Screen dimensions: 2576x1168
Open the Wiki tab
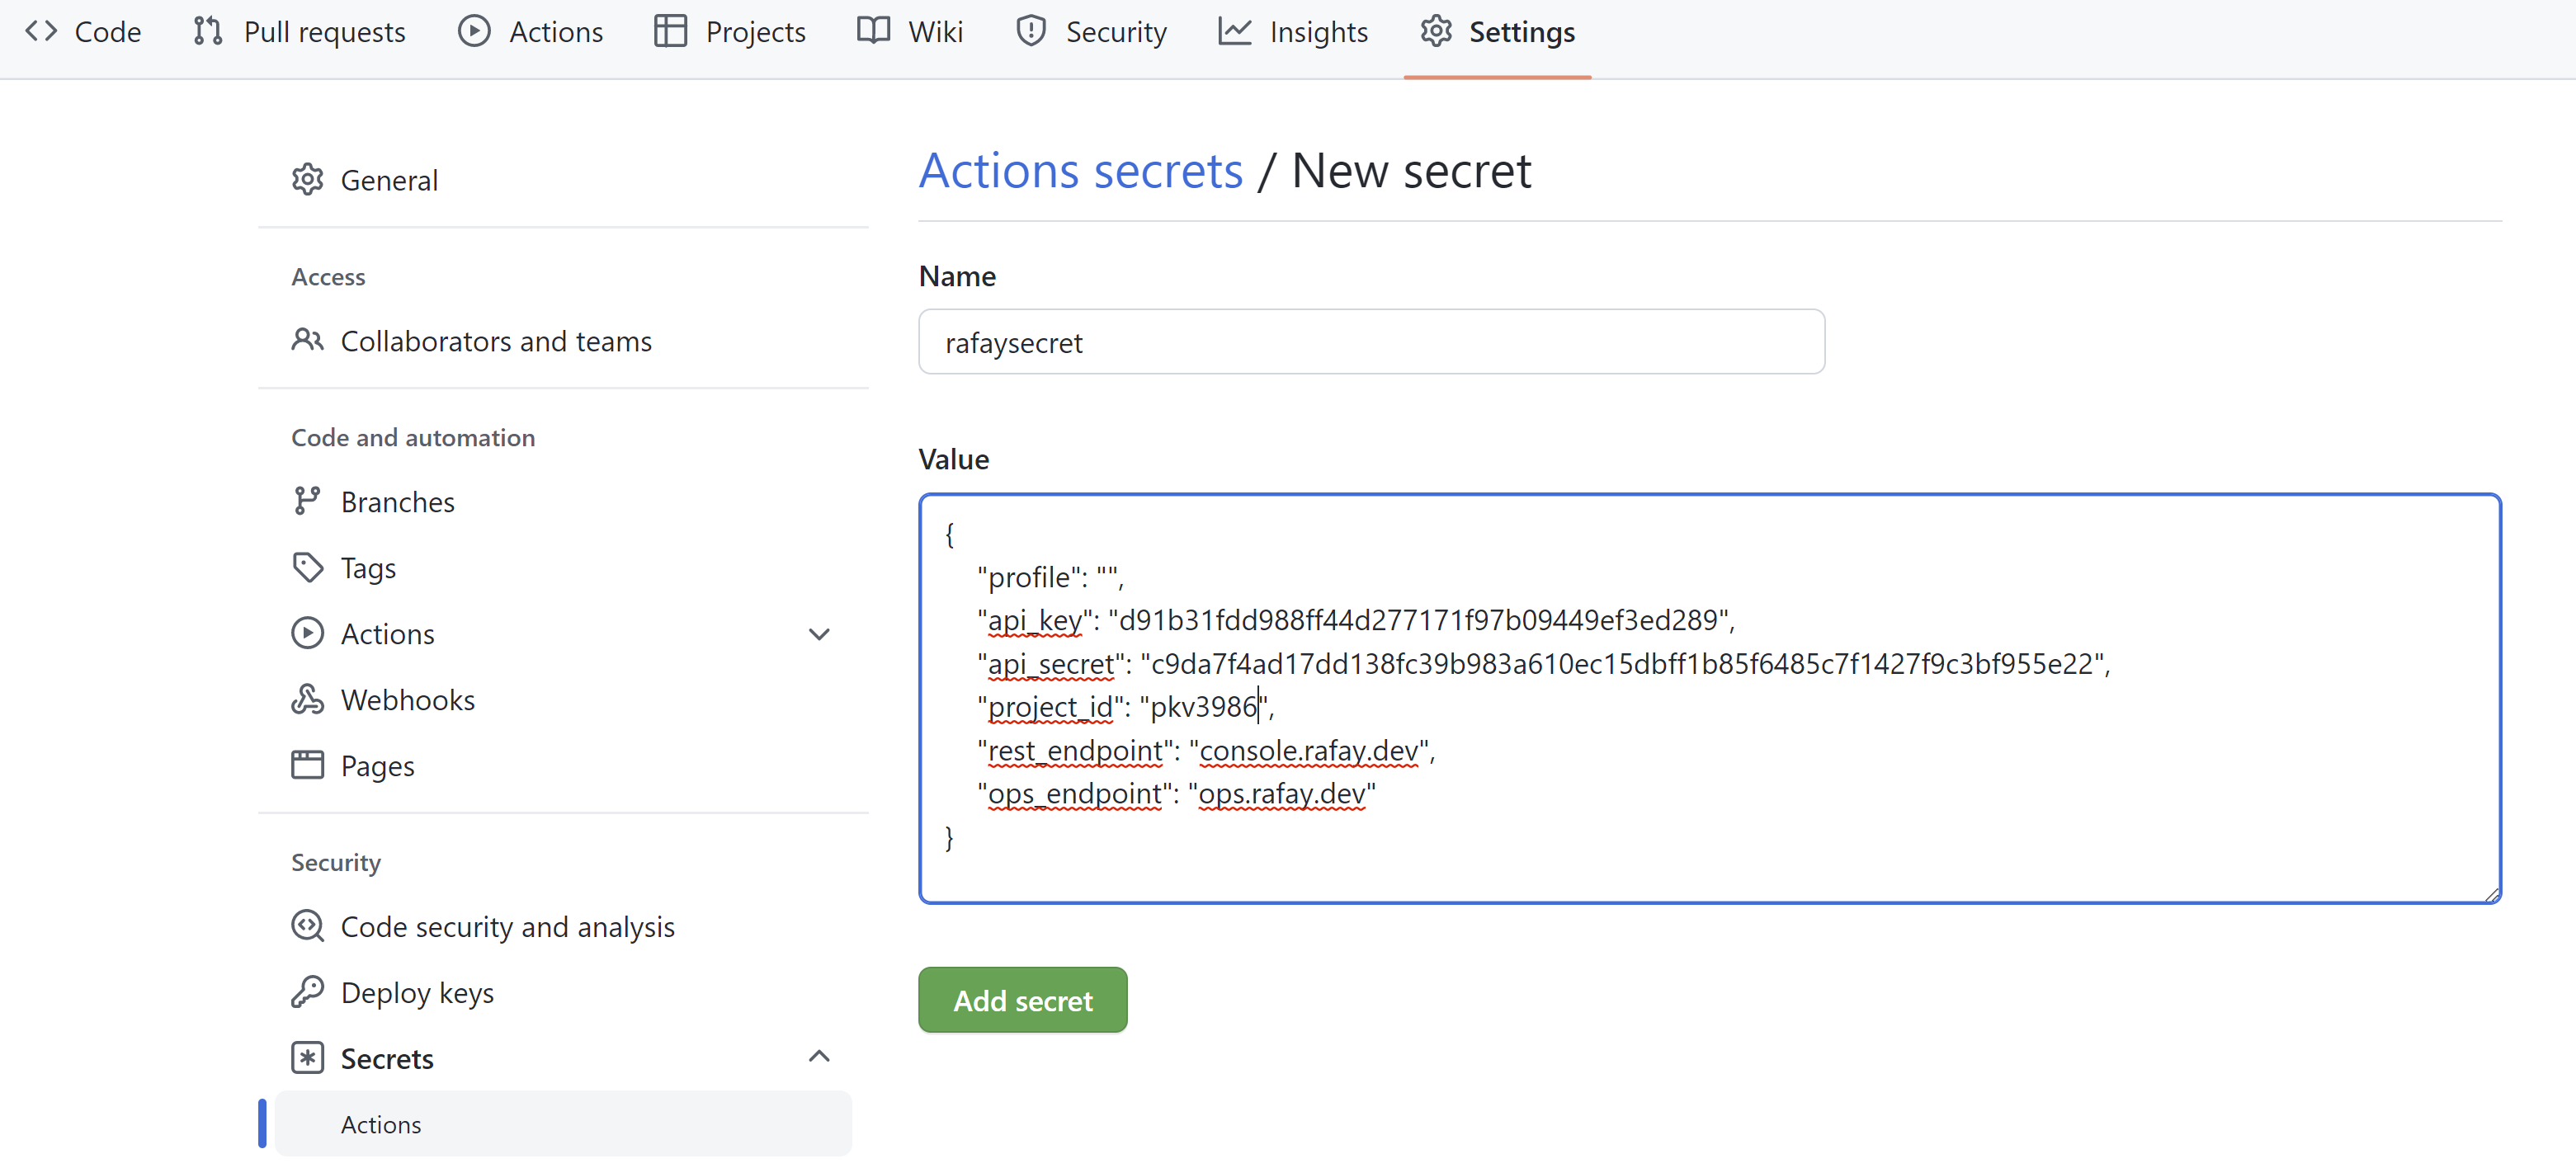[x=910, y=32]
